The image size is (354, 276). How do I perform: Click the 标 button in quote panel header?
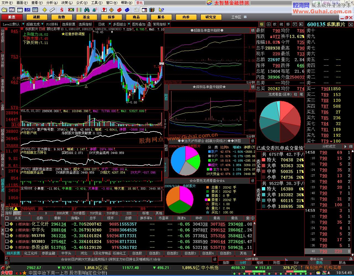(x=262, y=24)
